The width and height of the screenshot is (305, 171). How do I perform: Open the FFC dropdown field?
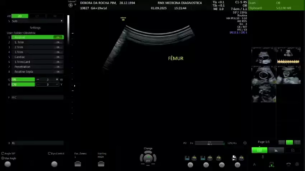tap(36, 97)
